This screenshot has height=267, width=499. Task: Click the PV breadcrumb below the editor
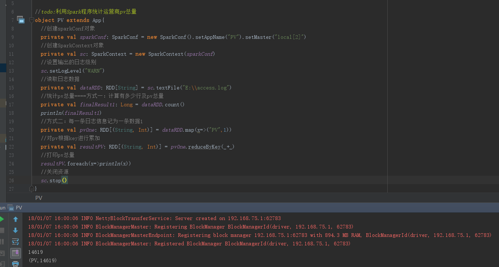(x=39, y=198)
